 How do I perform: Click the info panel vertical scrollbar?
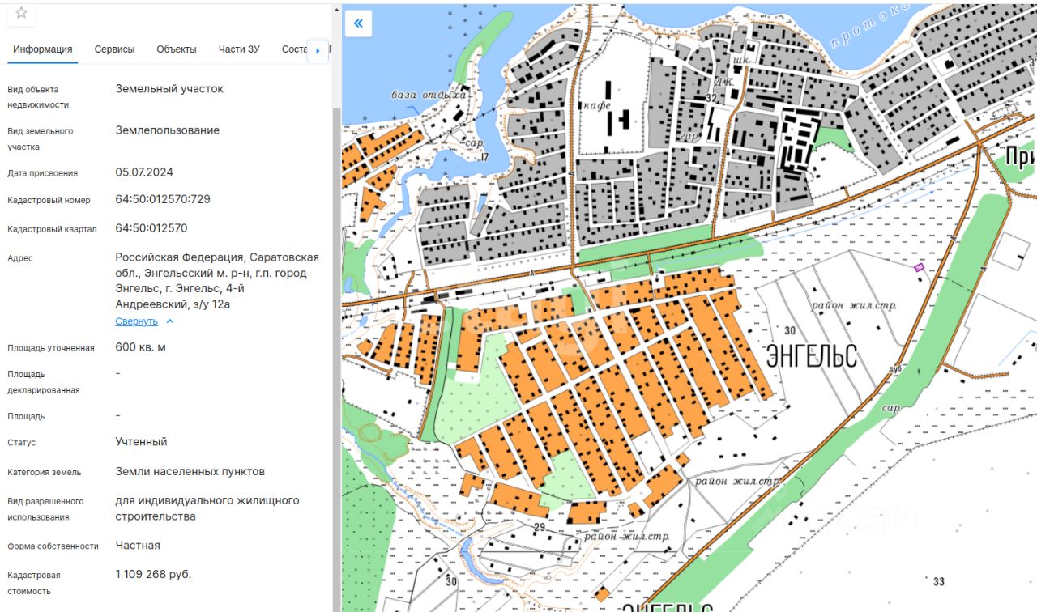point(336,324)
